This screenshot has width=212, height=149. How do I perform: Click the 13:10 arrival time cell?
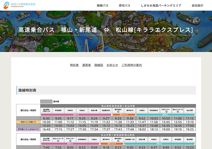pos(190,122)
